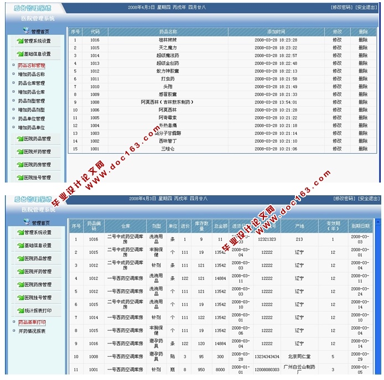Select the 增加药品单位 link
Image resolution: width=384 pixels, height=380 pixels.
tap(32, 128)
